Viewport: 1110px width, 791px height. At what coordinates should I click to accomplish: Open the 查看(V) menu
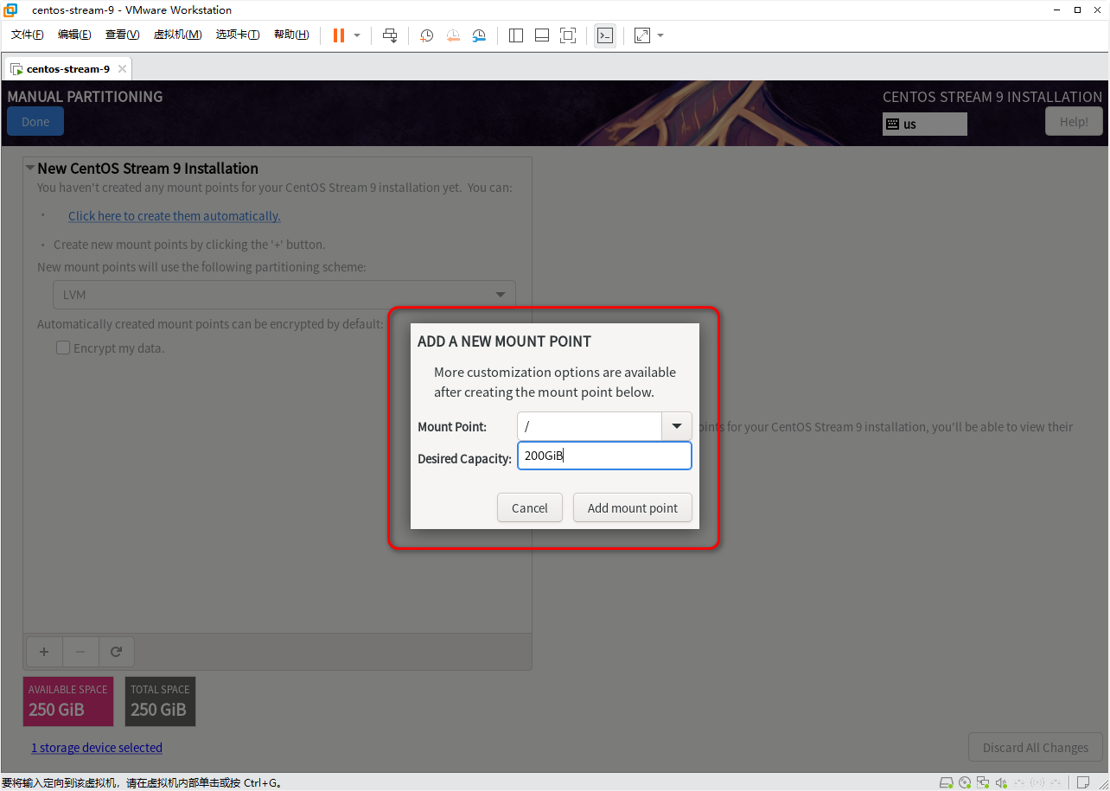pyautogui.click(x=122, y=35)
